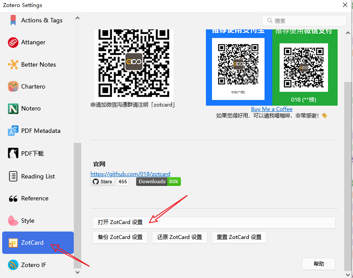353x278 pixels.
Task: Click the Zotero IF RSS-style icon
Action: 13,265
